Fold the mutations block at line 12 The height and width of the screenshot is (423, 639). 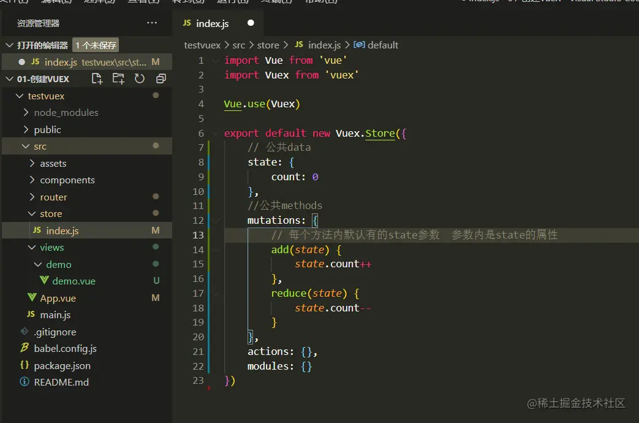click(216, 221)
